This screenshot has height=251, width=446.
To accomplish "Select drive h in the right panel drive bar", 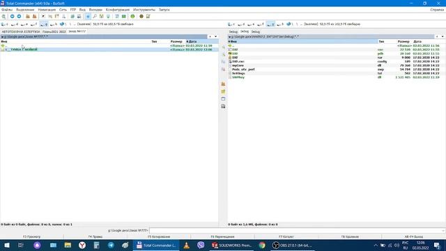I will click(x=280, y=24).
